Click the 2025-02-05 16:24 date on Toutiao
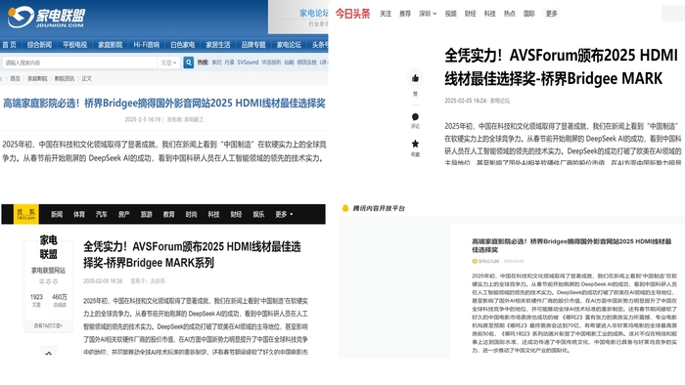The image size is (685, 385). coord(465,101)
